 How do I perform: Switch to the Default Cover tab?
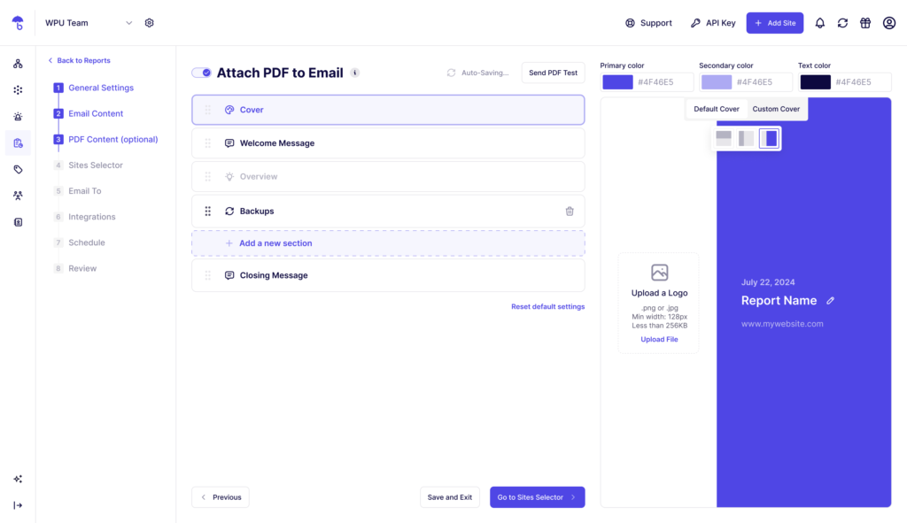(716, 109)
